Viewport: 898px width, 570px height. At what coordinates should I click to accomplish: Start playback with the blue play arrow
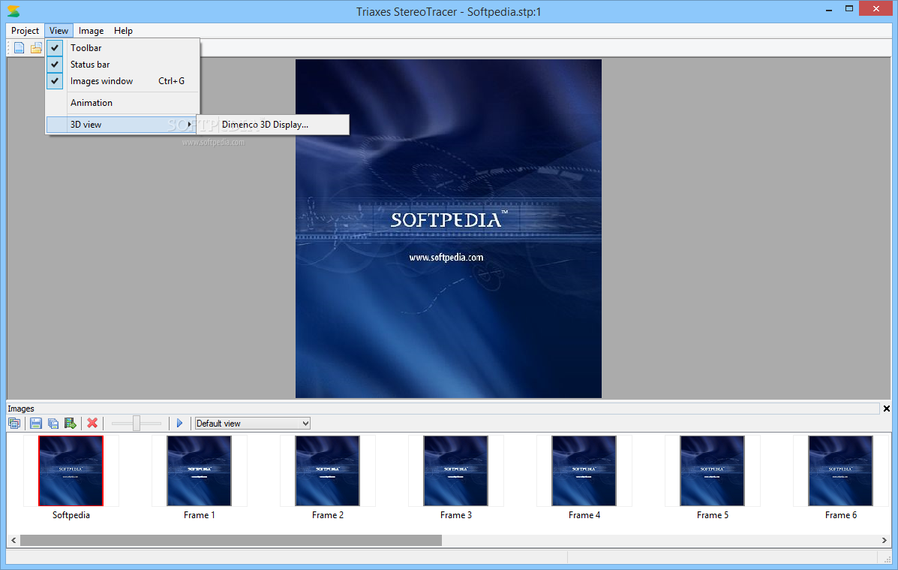coord(179,424)
